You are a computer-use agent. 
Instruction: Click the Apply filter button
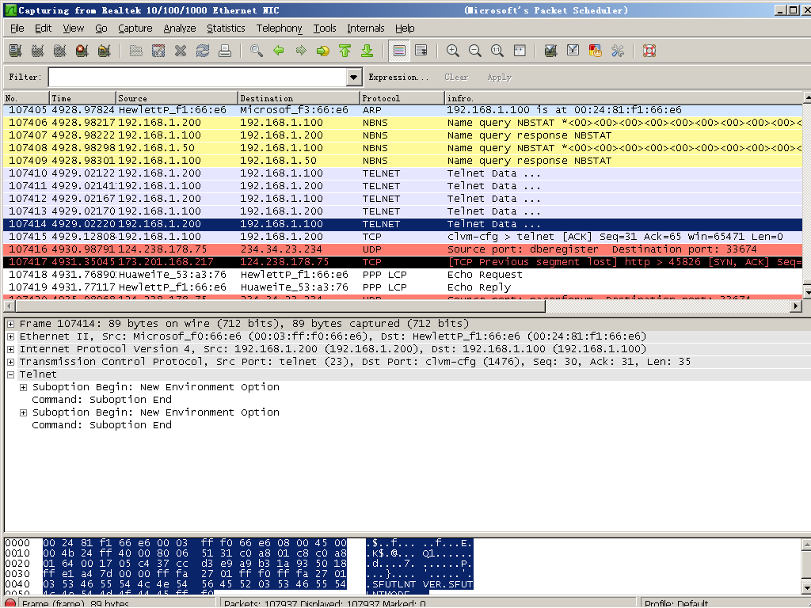coord(499,77)
